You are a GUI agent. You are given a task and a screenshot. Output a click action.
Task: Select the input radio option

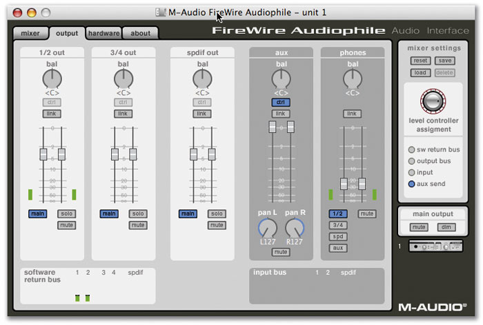pos(411,173)
